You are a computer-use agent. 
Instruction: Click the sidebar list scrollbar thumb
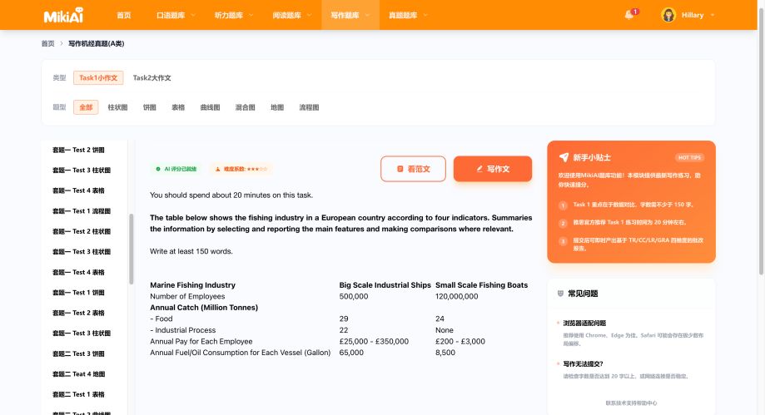tap(131, 249)
